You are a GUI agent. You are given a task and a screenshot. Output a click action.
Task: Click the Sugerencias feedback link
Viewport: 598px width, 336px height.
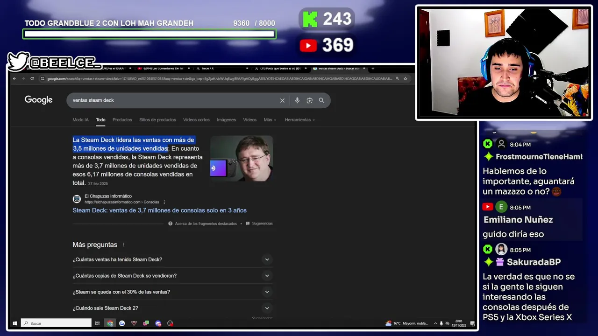(262, 224)
